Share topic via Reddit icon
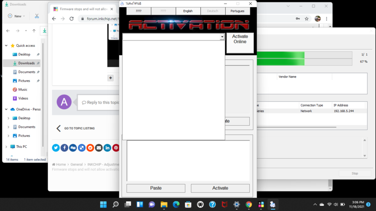 [x=90, y=148]
